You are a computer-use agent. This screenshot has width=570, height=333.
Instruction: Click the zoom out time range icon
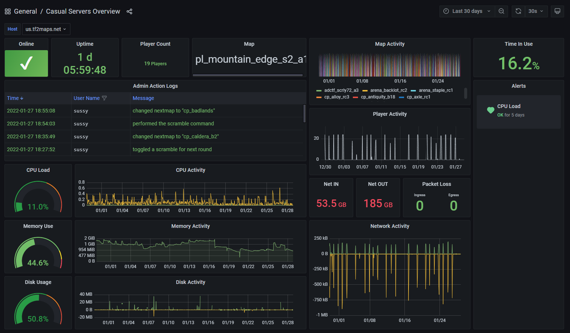point(501,11)
